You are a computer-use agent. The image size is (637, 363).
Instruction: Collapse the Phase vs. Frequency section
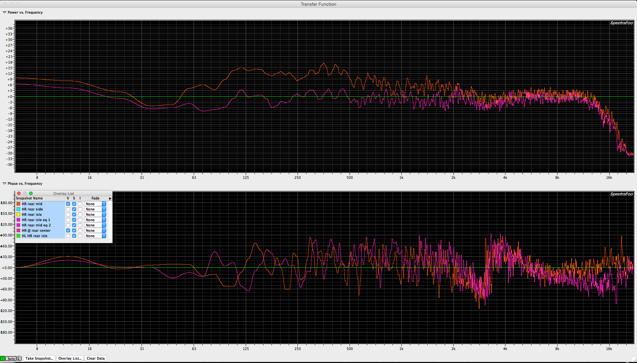click(x=4, y=183)
